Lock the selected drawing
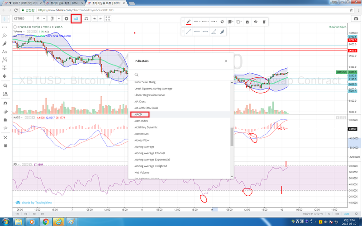Viewport: 362px width, 226px height. [x=247, y=22]
